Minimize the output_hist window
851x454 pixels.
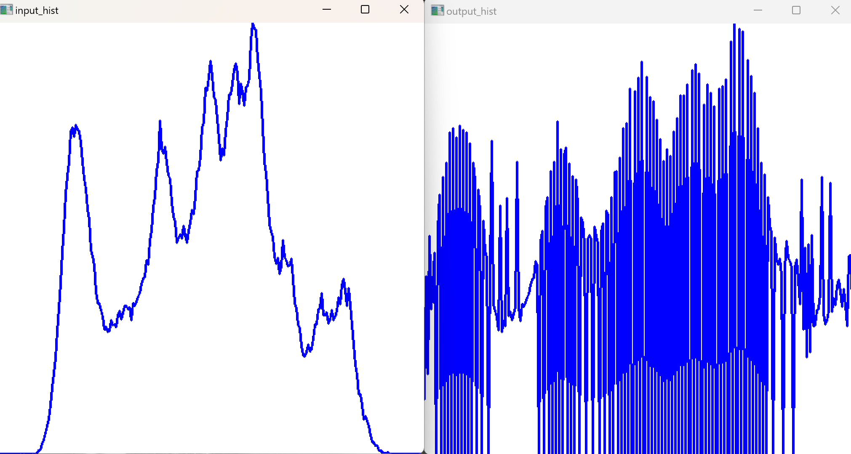point(758,11)
